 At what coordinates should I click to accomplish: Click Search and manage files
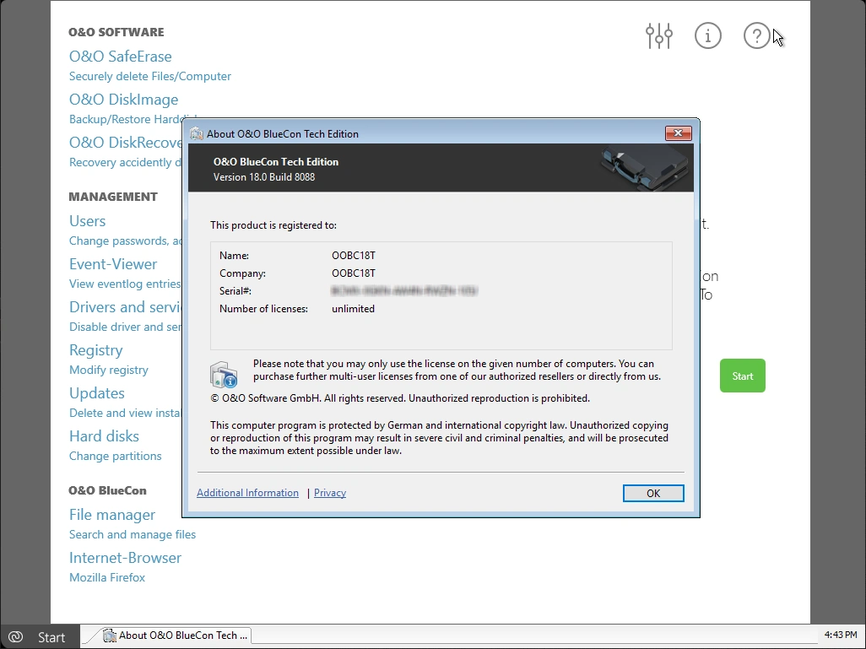coord(132,535)
